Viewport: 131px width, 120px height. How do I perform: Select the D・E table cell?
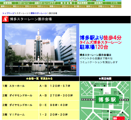[44, 105]
